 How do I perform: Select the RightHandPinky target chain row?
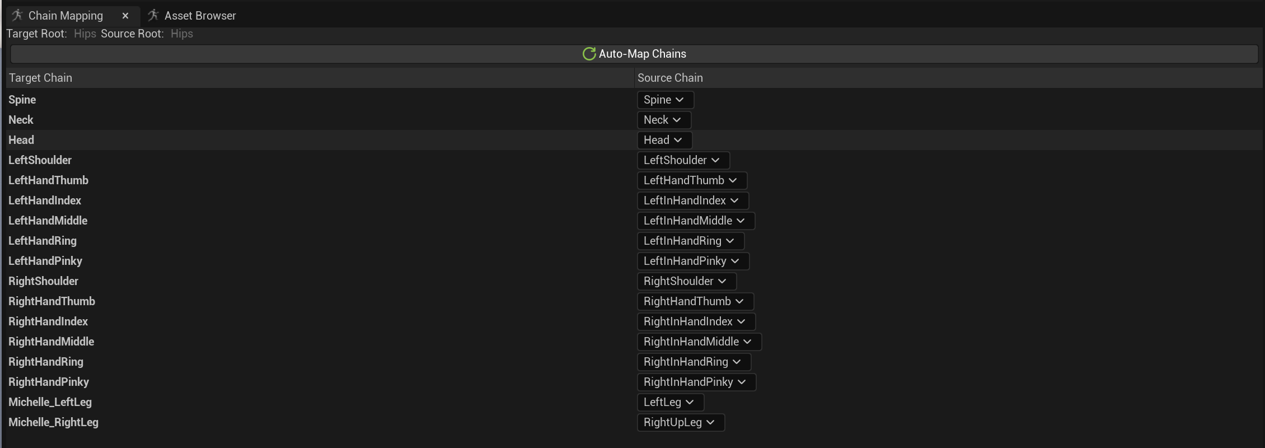click(x=634, y=382)
